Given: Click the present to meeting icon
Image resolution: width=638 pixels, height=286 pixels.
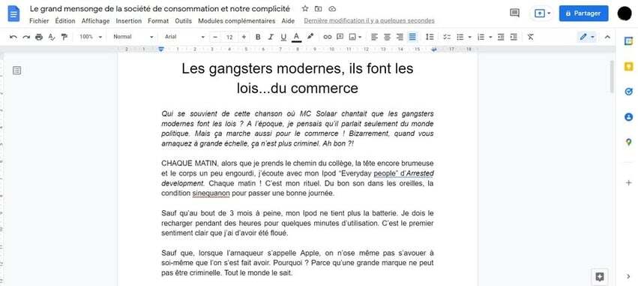Looking at the screenshot, I should pos(539,14).
